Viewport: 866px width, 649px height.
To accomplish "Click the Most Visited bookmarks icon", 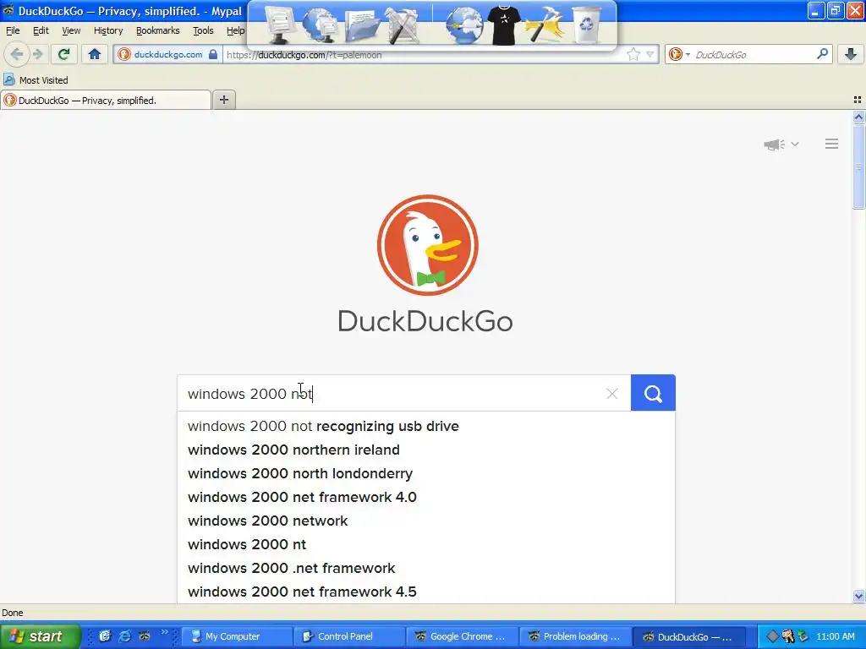I will (x=8, y=80).
